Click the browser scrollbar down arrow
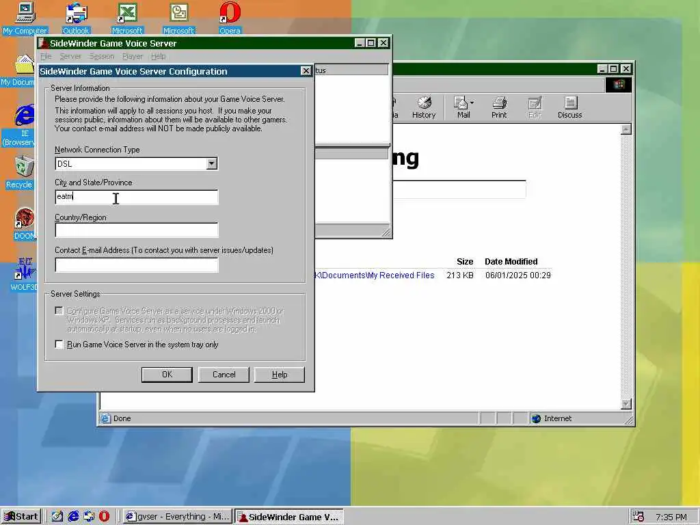Viewport: 700px width, 525px height. point(626,404)
